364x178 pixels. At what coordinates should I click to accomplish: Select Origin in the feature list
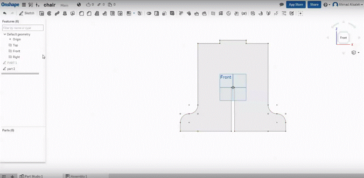[17, 40]
